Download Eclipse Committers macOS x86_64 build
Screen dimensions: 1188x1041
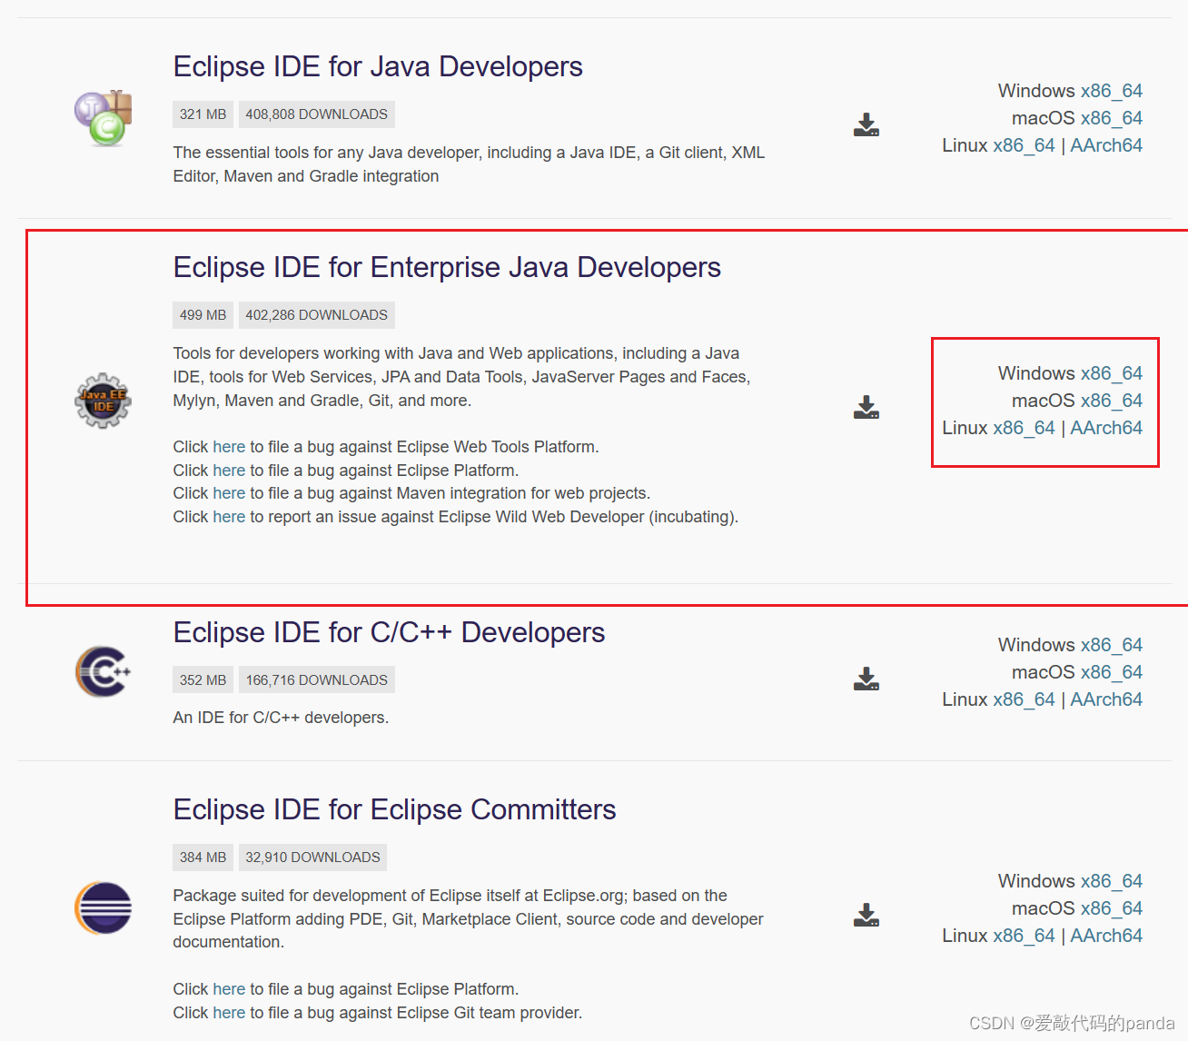(1112, 908)
